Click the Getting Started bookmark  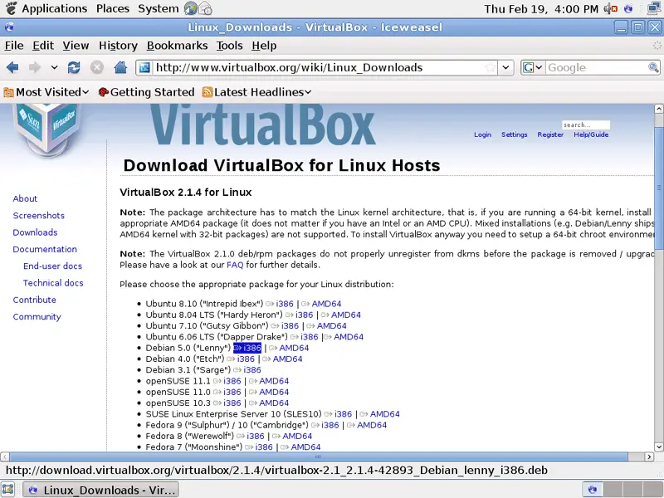[146, 92]
